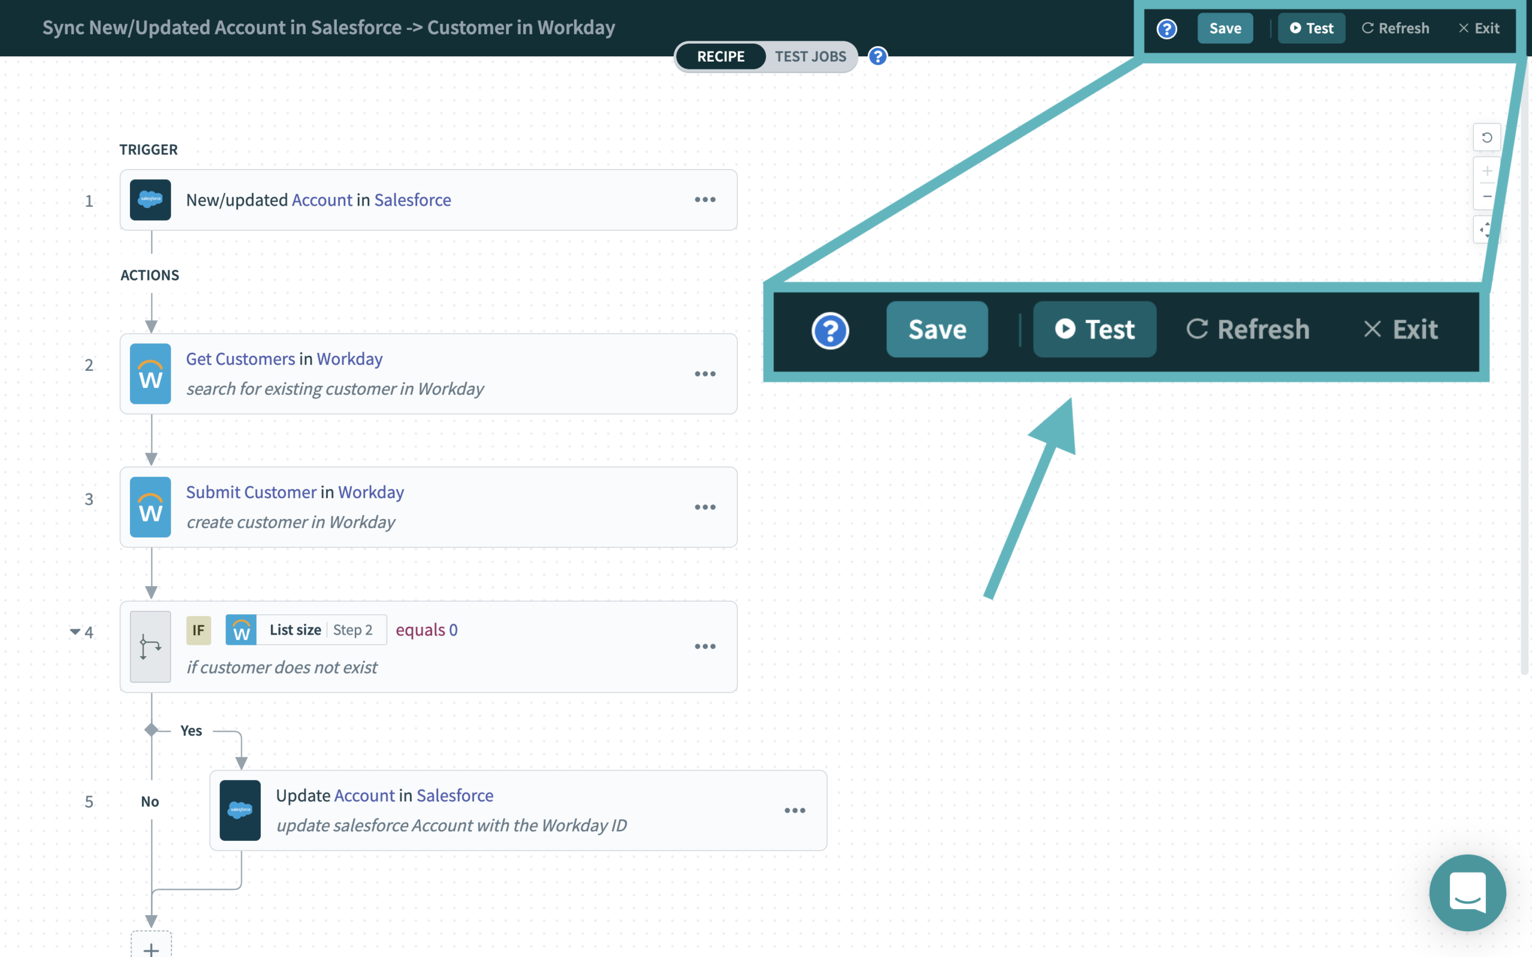1532x957 pixels.
Task: Click step number 1 beside the trigger
Action: click(x=89, y=202)
